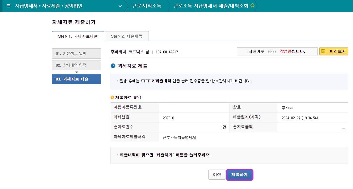
Task: Select 03. 과세자료 제출 step
Action: [76, 79]
